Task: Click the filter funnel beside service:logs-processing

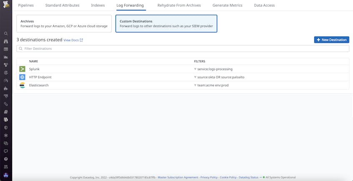Action: point(195,69)
